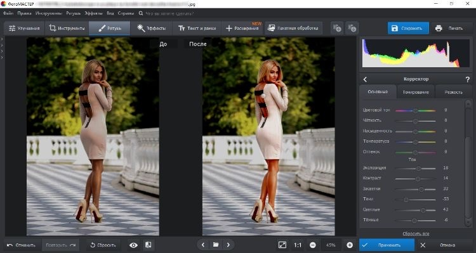The height and width of the screenshot is (253, 476).
Task: Go back using arrow beside Корректор
Action: click(x=365, y=79)
